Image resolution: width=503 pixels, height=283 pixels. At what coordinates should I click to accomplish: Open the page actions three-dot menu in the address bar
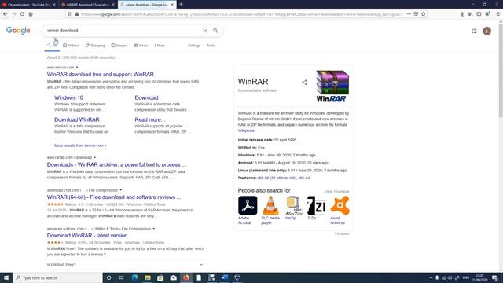409,14
